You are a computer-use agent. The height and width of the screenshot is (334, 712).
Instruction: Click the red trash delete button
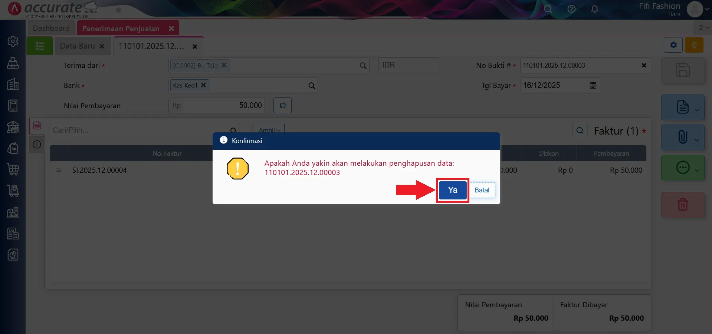(683, 205)
